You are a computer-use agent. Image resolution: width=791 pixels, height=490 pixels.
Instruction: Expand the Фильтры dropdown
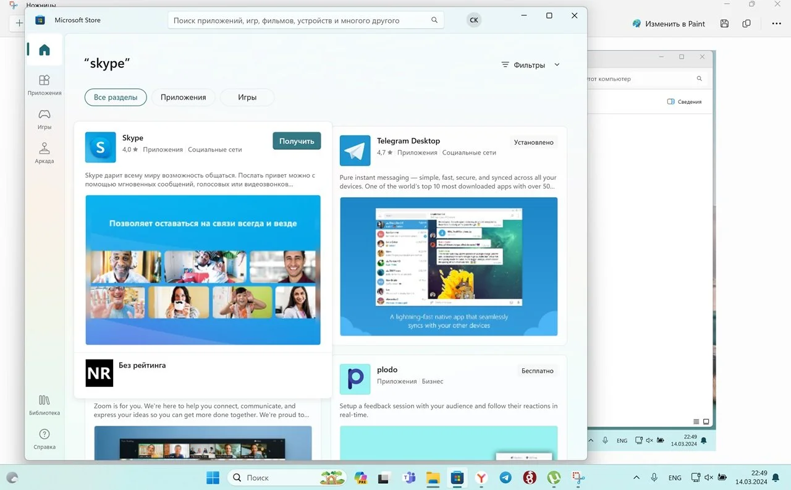coord(530,65)
